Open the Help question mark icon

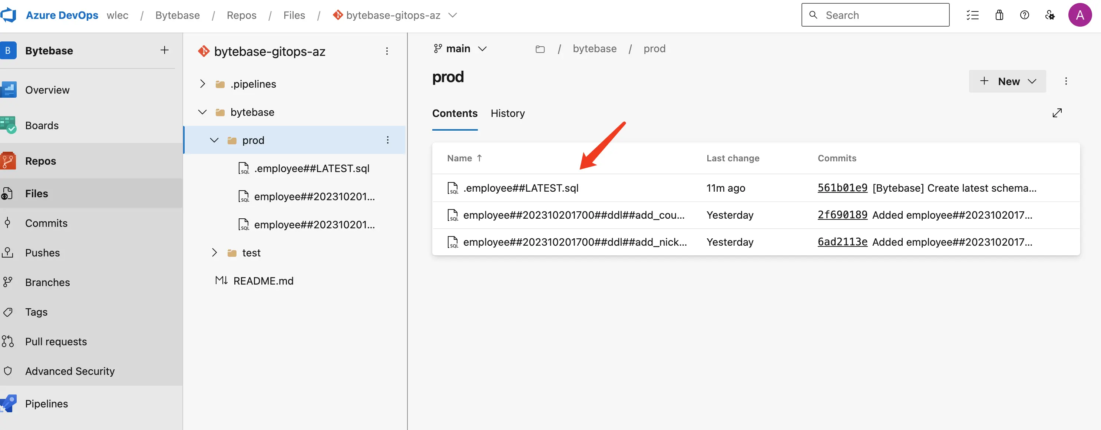click(x=1025, y=16)
